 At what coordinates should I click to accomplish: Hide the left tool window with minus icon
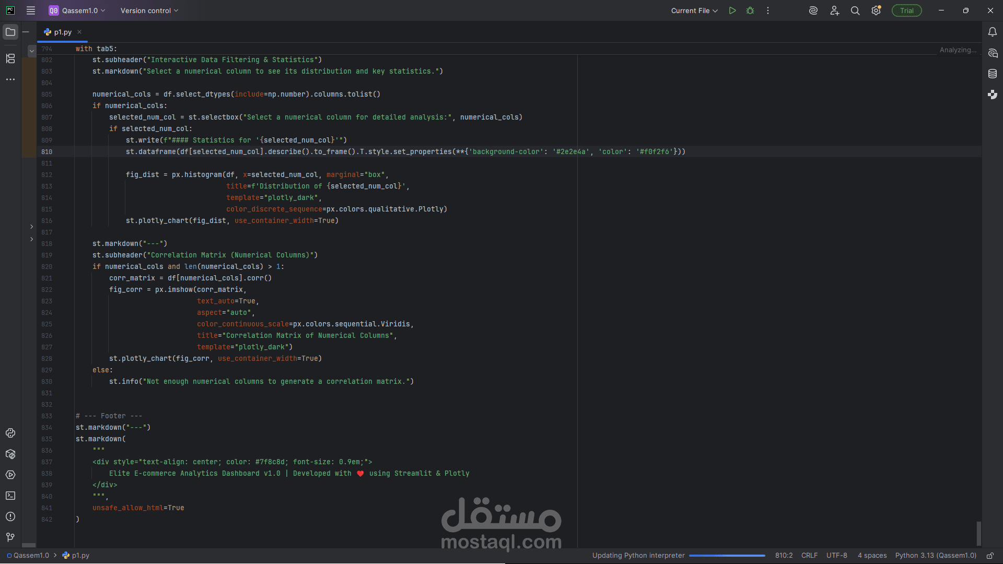coord(26,32)
